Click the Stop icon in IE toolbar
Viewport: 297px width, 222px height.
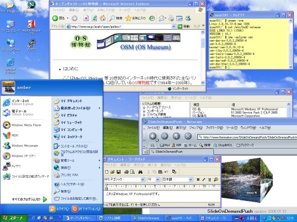(86, 18)
